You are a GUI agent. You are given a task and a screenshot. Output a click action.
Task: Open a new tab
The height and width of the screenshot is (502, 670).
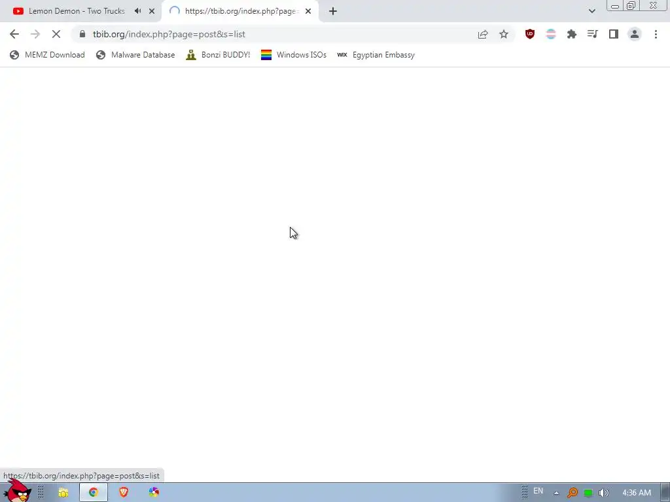(333, 11)
